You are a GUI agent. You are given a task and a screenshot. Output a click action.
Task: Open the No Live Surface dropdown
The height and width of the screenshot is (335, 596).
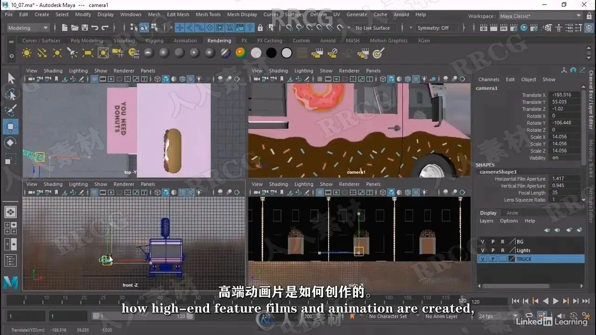point(375,28)
